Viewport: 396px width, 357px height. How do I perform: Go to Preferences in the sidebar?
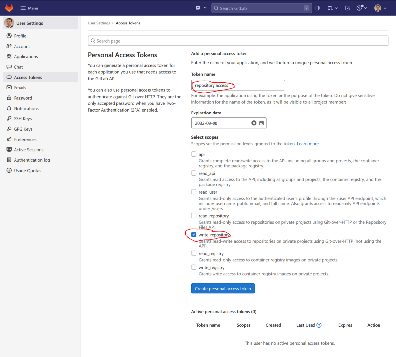coord(25,140)
